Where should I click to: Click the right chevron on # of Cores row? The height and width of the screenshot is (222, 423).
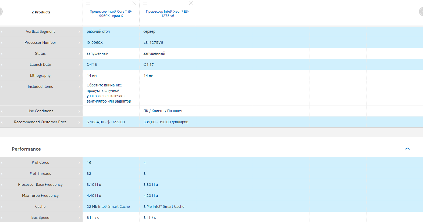tap(79, 163)
